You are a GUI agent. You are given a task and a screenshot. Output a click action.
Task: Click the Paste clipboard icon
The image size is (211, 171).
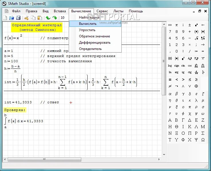(x=40, y=18)
